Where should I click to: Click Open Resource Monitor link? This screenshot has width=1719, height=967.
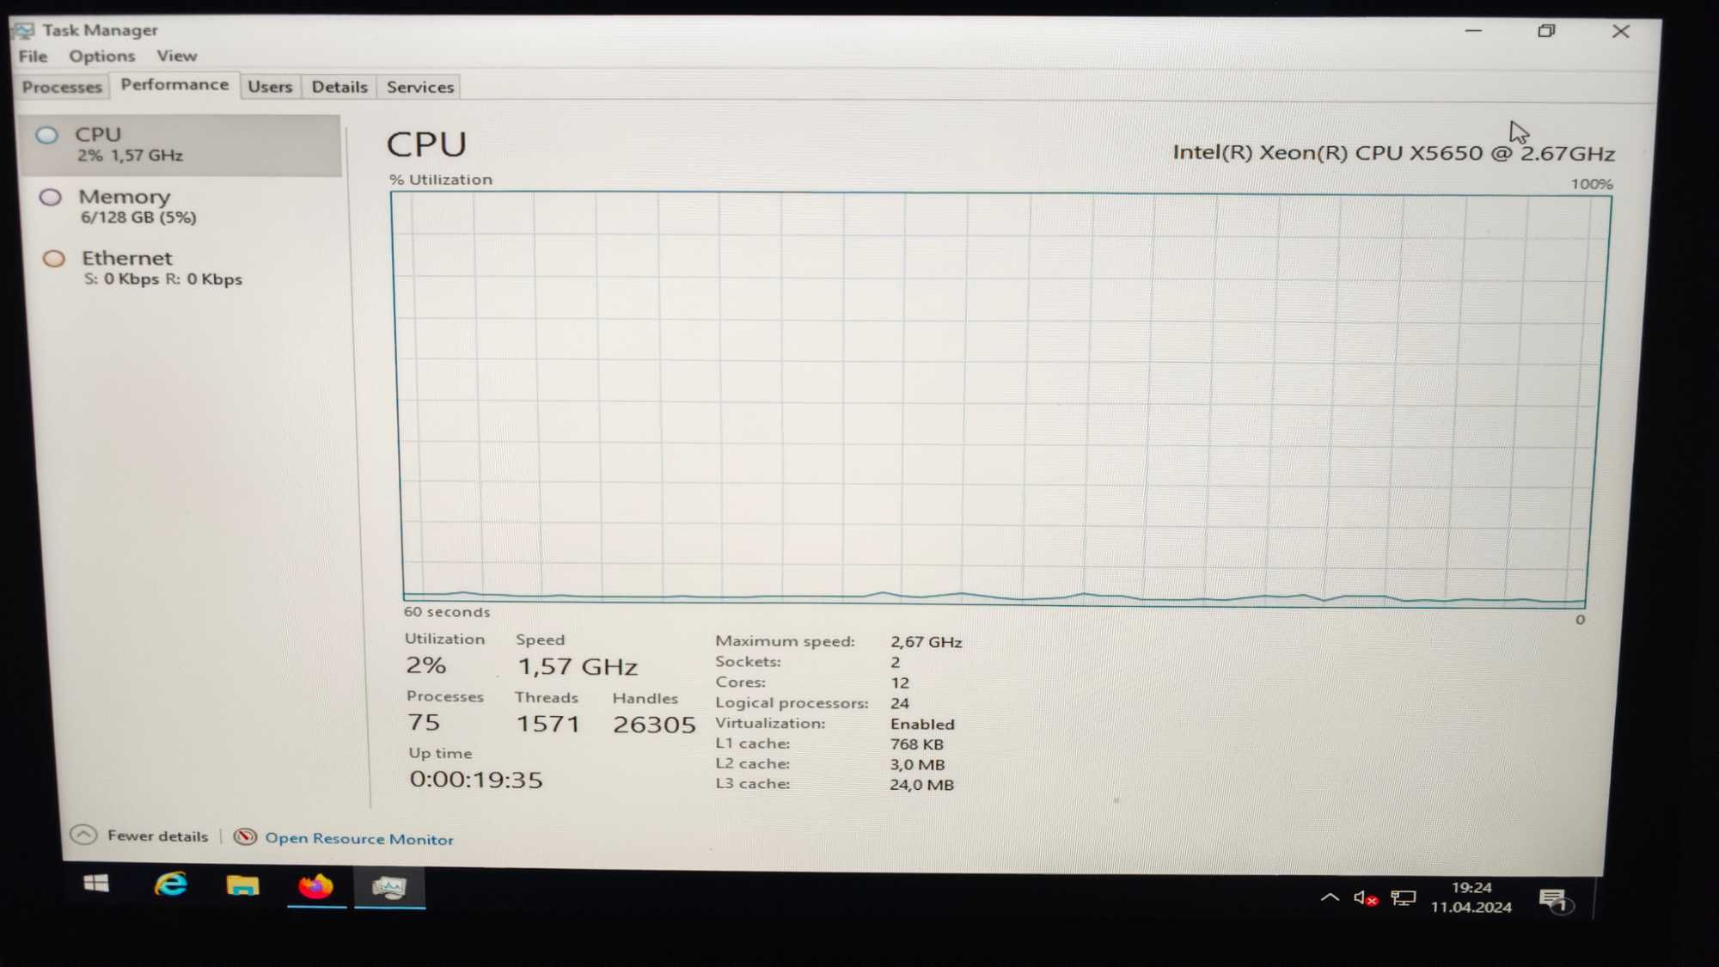[x=359, y=838]
